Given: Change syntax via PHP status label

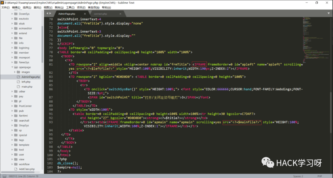Looking at the screenshot, I should pos(320,176).
